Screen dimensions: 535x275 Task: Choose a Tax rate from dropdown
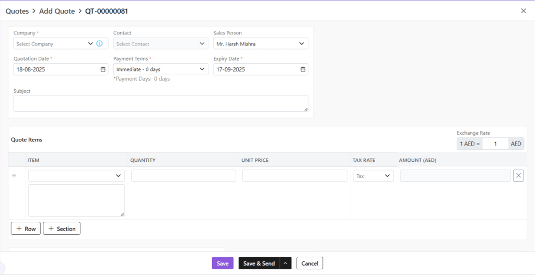(373, 176)
